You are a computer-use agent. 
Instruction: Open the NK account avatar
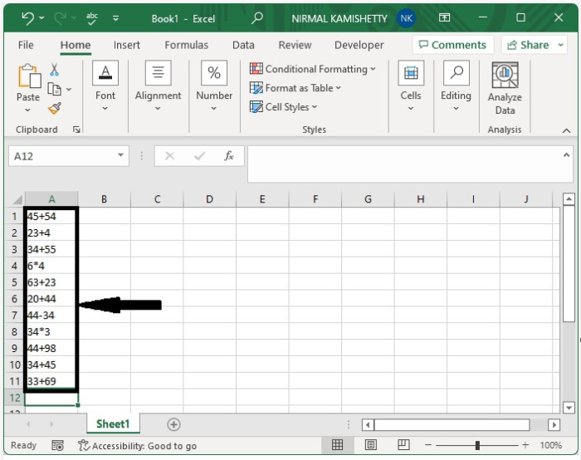406,18
